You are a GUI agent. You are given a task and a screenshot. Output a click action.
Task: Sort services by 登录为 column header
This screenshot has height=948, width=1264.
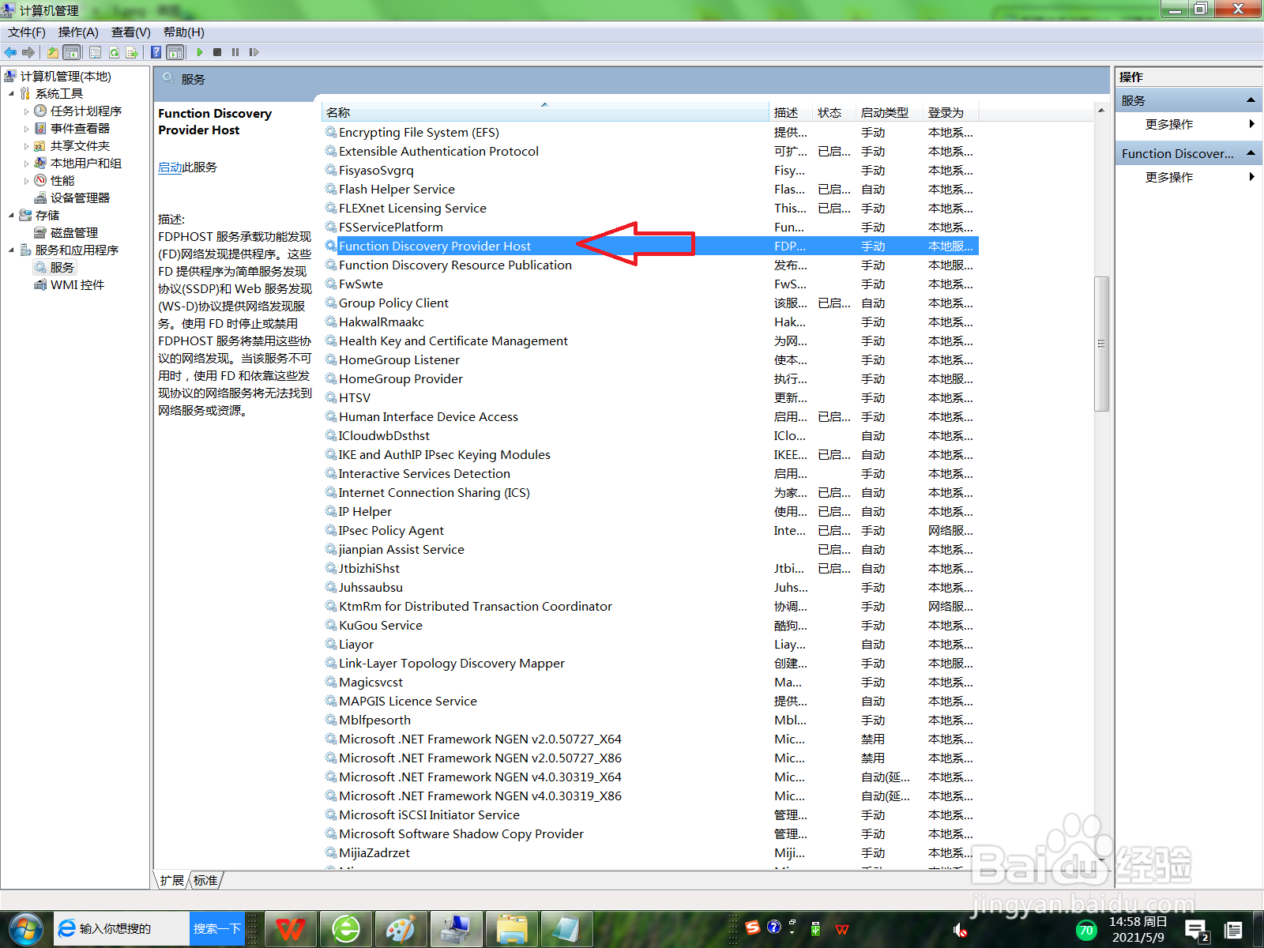tap(950, 112)
